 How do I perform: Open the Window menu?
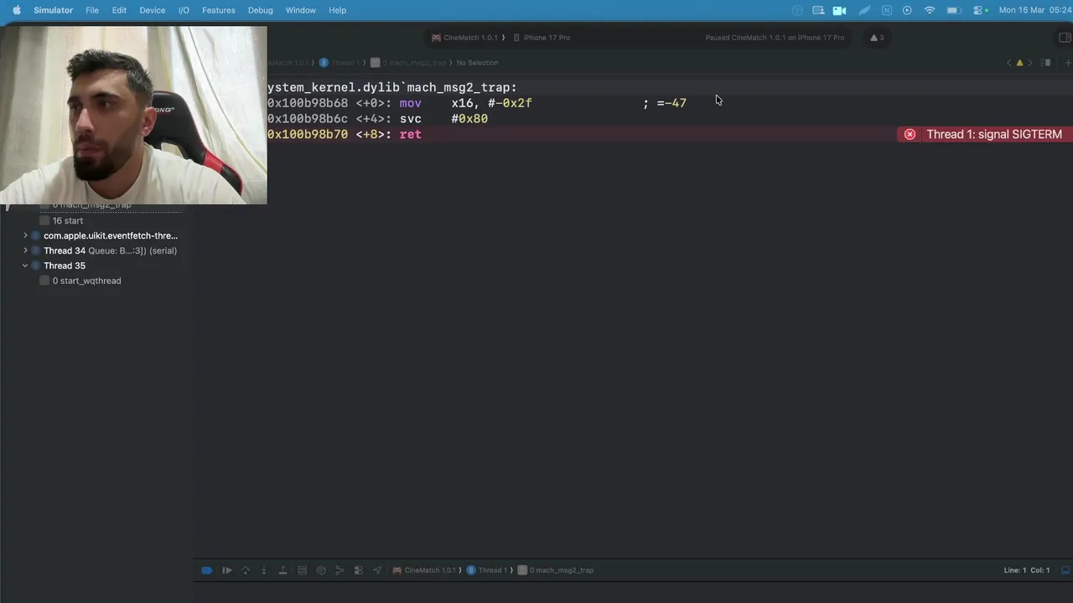pos(300,10)
